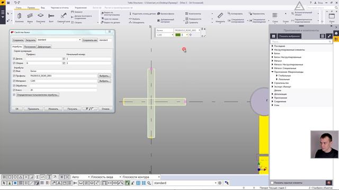339x190 pixels.
Task: Open the Сталь ribbon tab
Action: pyautogui.click(x=19, y=8)
